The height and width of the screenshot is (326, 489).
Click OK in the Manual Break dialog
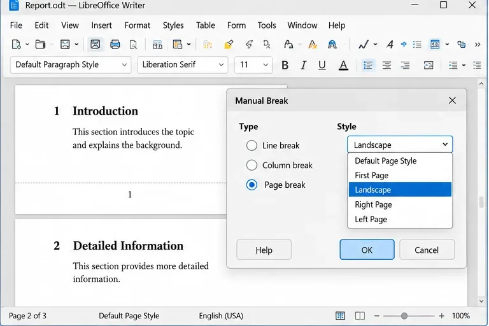367,250
